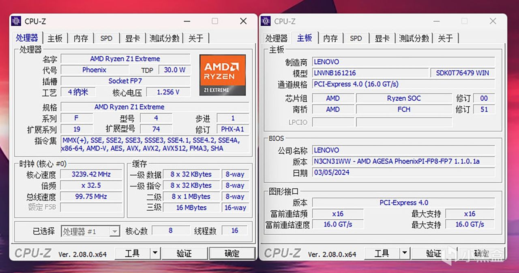Click the 验证 button in the right window
This screenshot has height=273, width=519.
[434, 254]
